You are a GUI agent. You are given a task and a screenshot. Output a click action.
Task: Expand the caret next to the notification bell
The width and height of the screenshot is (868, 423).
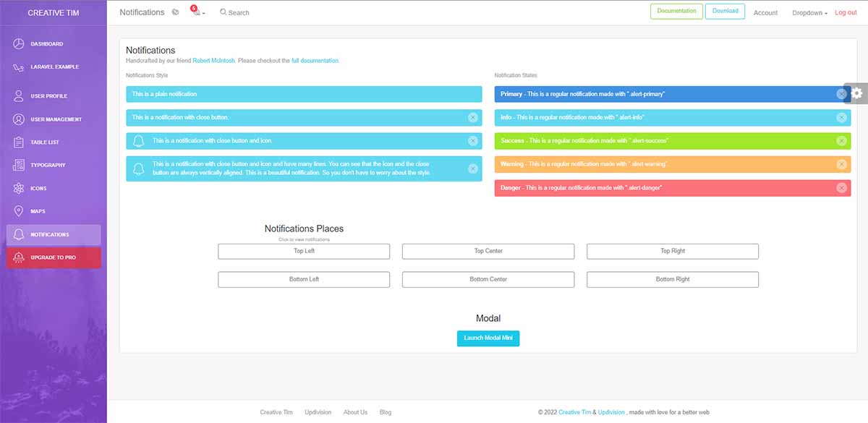[203, 14]
